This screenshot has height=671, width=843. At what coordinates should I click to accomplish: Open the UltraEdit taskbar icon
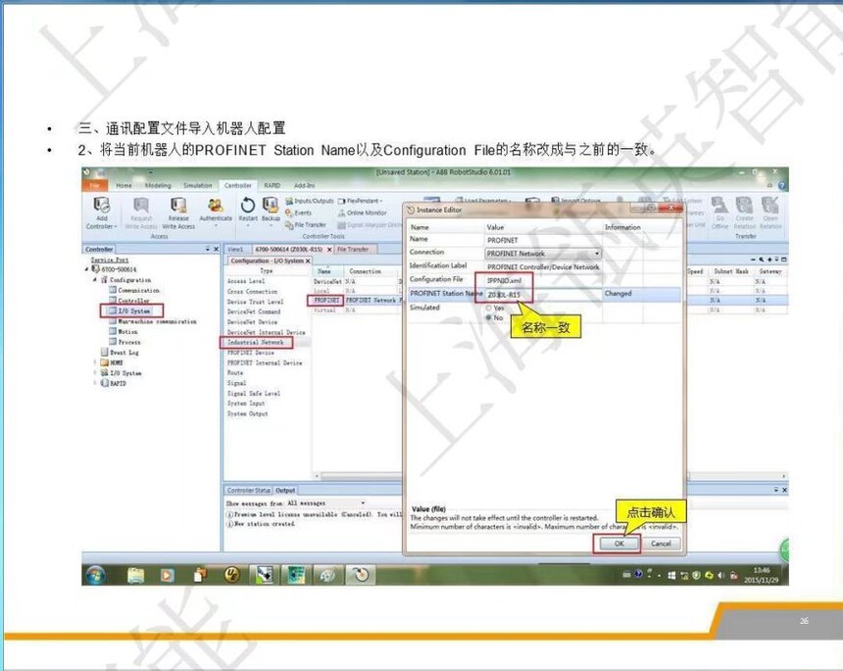click(x=231, y=575)
